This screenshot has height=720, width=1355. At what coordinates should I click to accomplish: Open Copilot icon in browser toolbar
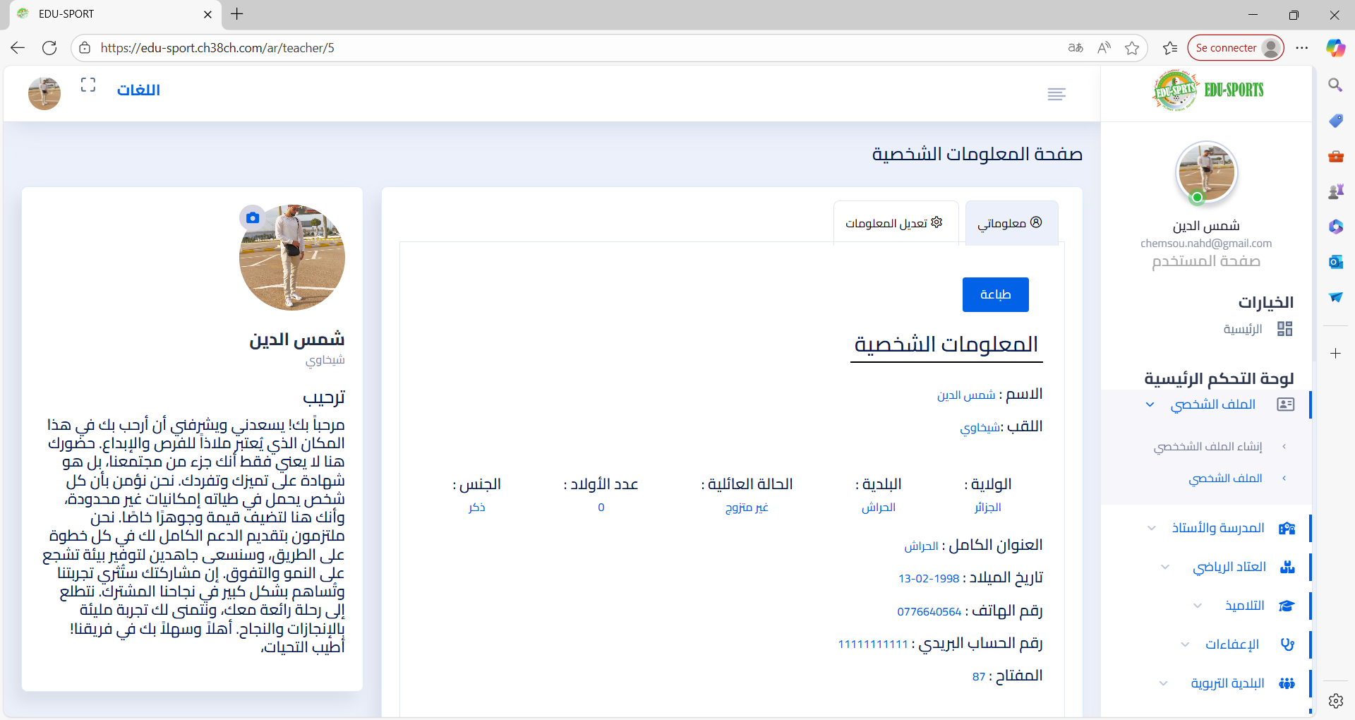[1335, 48]
